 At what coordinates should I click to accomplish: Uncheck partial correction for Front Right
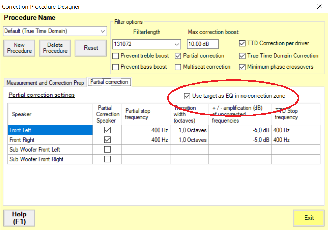click(x=107, y=140)
